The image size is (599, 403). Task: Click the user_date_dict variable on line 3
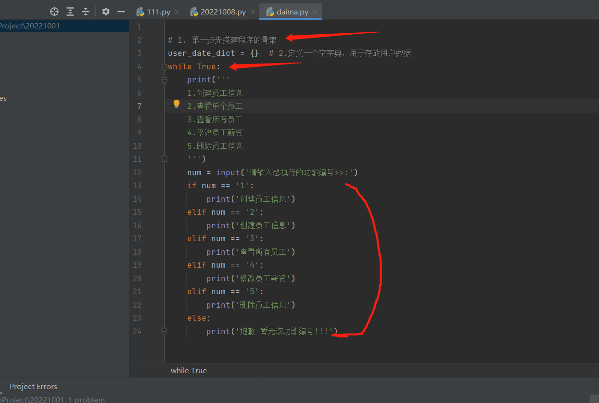[202, 53]
